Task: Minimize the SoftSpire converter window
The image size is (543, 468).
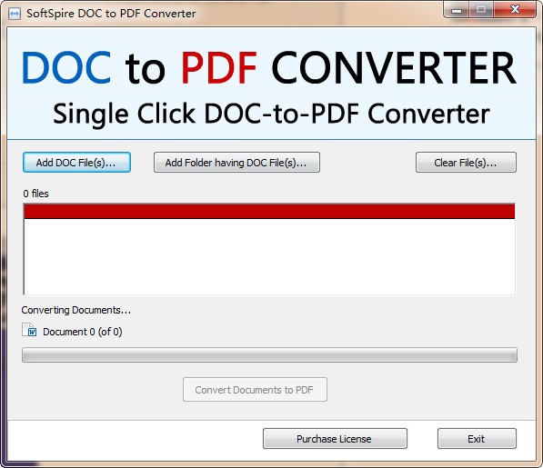Action: [456, 10]
